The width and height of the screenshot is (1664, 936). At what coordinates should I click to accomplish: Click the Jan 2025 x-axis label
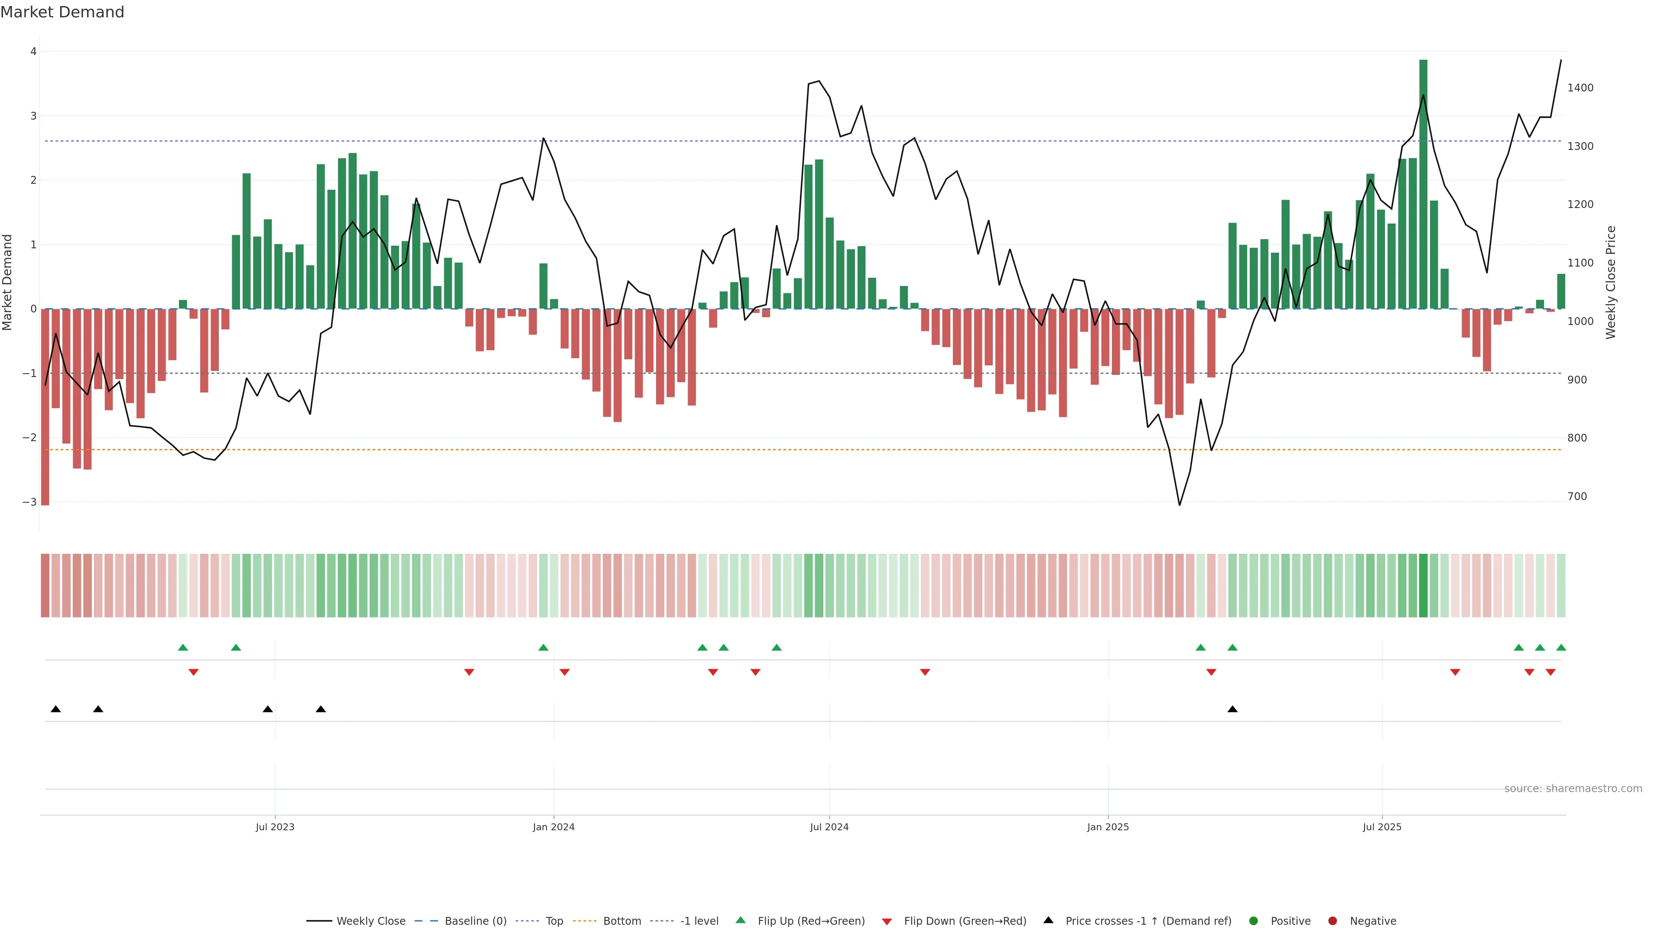pos(1108,827)
